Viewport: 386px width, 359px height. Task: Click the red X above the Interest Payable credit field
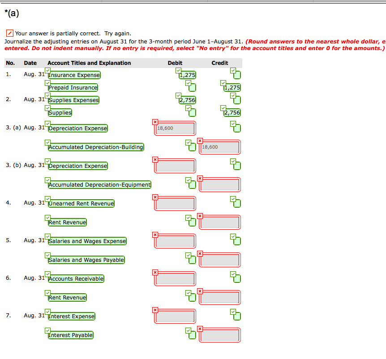coord(200,329)
